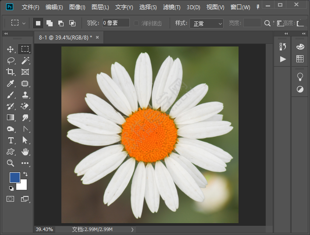The height and width of the screenshot is (235, 310).
Task: Open the 图层(L) layer menu
Action: 100,7
